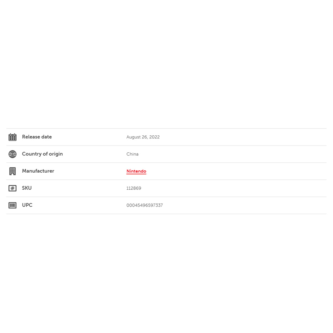Screen dimensions: 333x333
Task: Open the Nintendo manufacturer link
Action: tap(136, 171)
